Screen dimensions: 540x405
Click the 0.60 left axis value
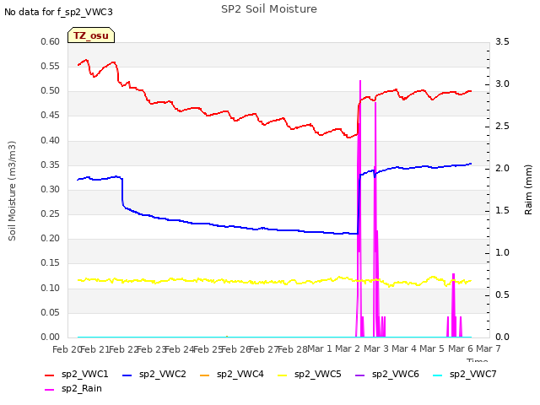click(51, 42)
